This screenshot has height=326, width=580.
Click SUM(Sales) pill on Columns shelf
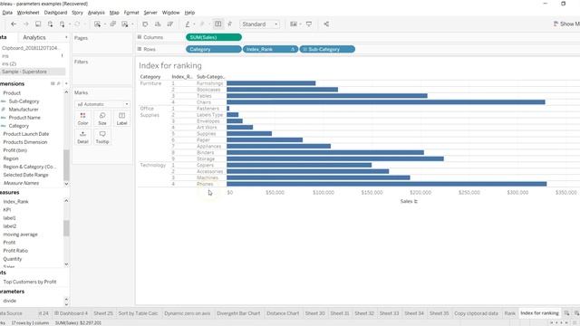(214, 37)
